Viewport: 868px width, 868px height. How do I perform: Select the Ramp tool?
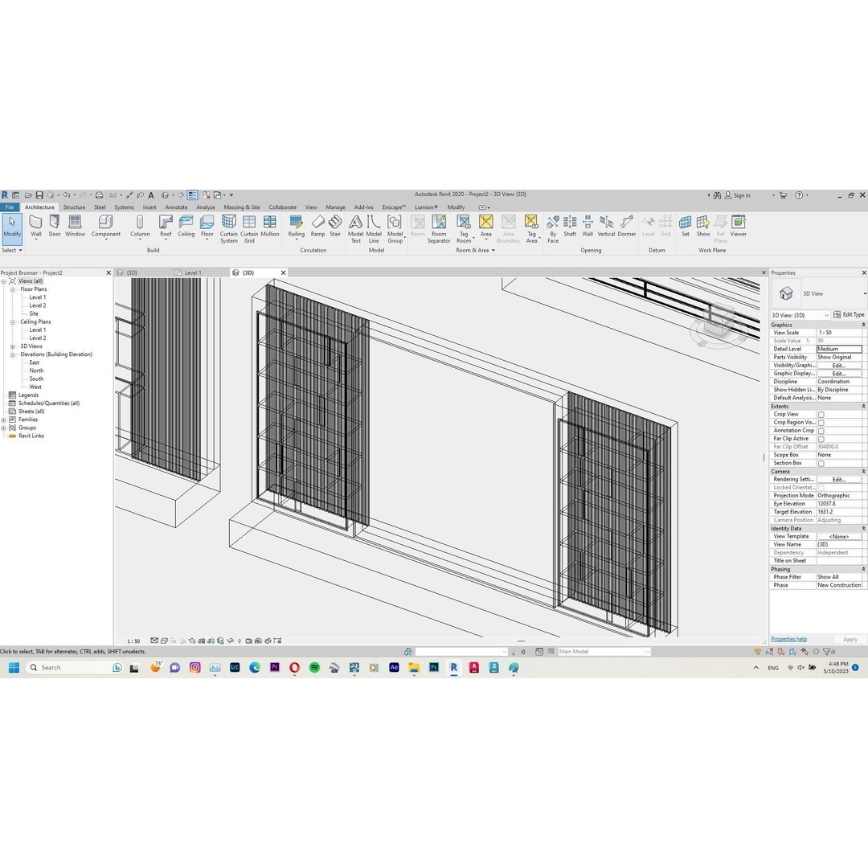click(x=317, y=226)
